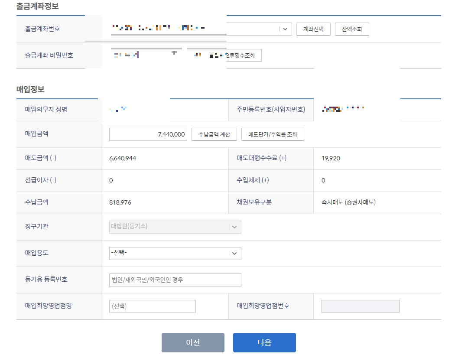Focus the 매입희망영업점명 branch name field
455x358 pixels.
[x=152, y=306]
